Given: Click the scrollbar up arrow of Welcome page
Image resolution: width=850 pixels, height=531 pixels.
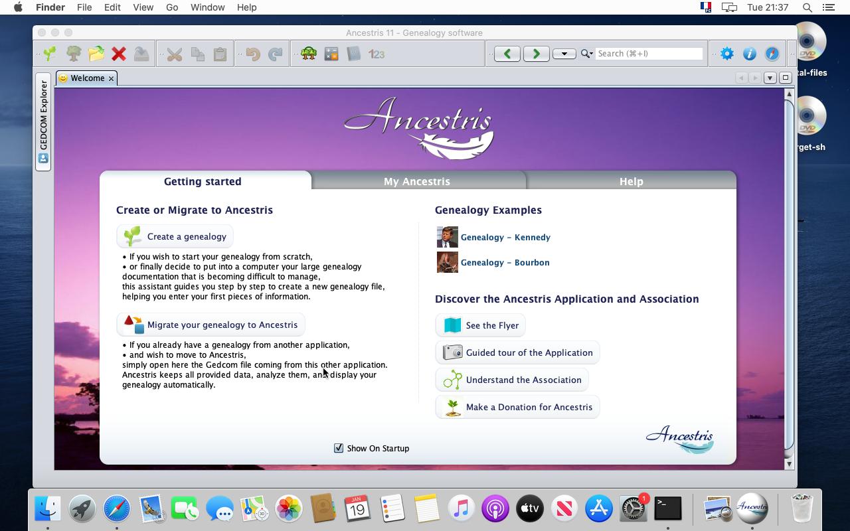Looking at the screenshot, I should click(x=789, y=94).
